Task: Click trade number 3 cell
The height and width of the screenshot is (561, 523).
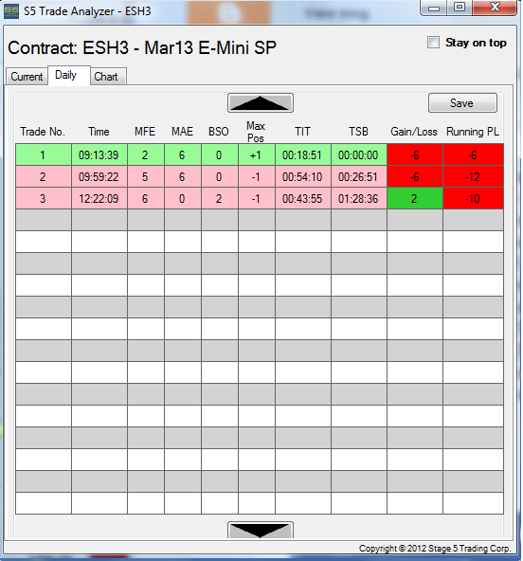Action: [x=44, y=199]
